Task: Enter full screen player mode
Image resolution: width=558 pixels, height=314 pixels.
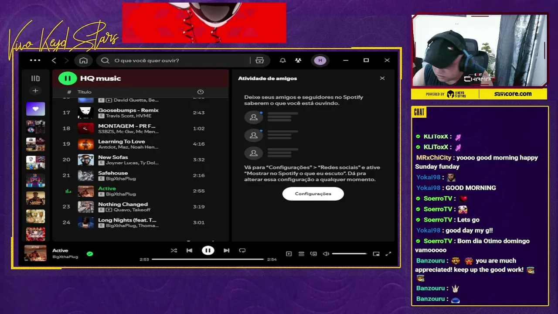Action: point(388,254)
